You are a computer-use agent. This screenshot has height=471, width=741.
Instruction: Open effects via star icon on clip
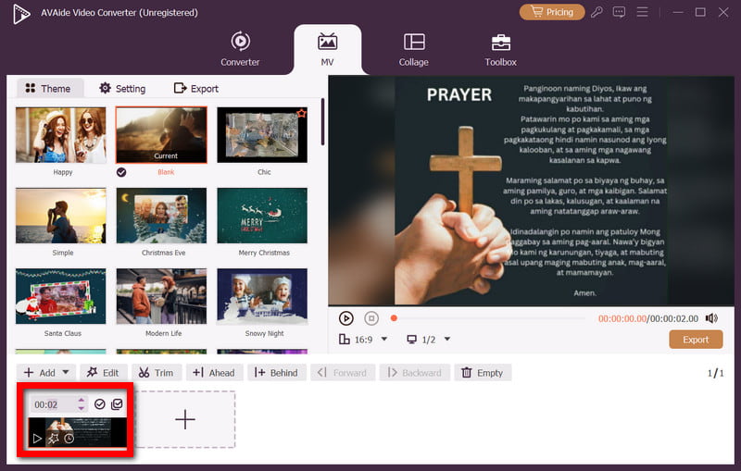coord(53,438)
